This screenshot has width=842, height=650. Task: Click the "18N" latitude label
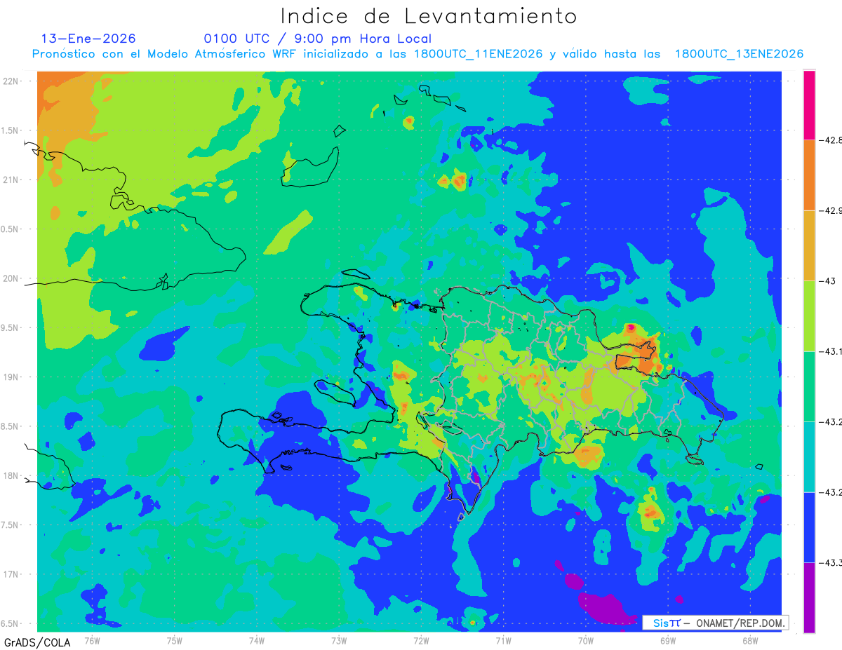pyautogui.click(x=11, y=476)
